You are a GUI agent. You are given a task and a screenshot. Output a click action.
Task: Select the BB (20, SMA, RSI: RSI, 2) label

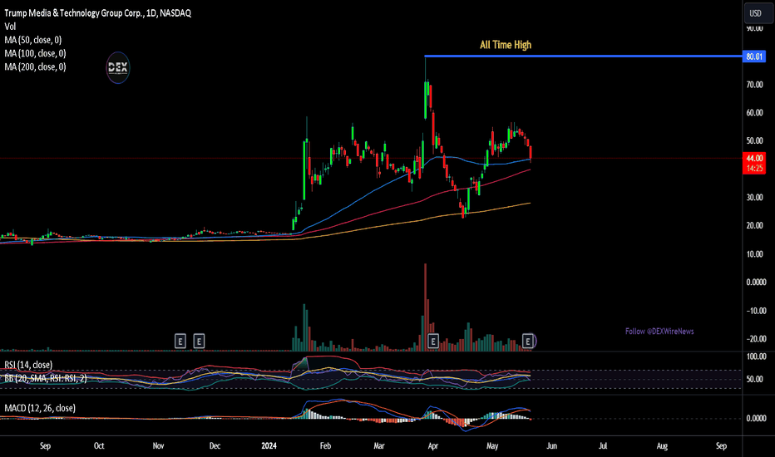(46, 378)
